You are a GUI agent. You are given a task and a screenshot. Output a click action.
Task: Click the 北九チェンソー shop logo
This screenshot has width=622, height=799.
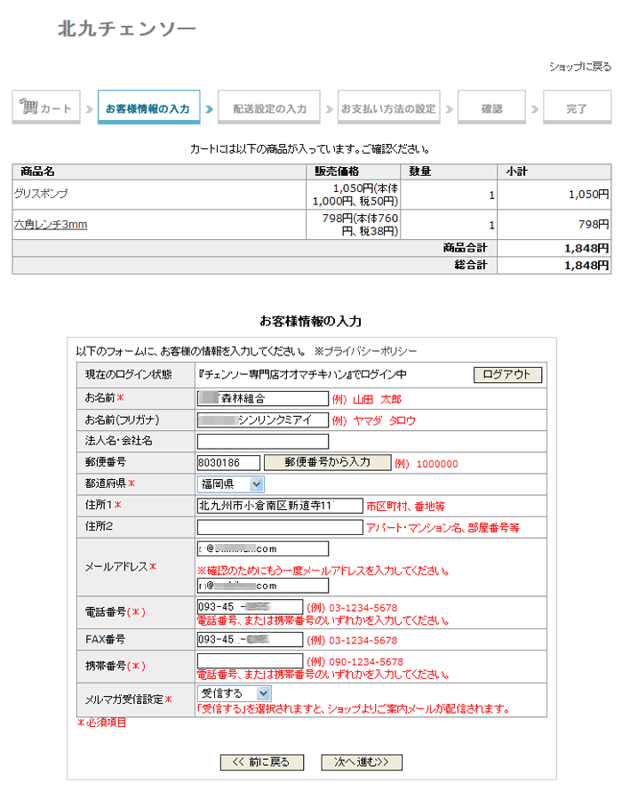coord(127,28)
